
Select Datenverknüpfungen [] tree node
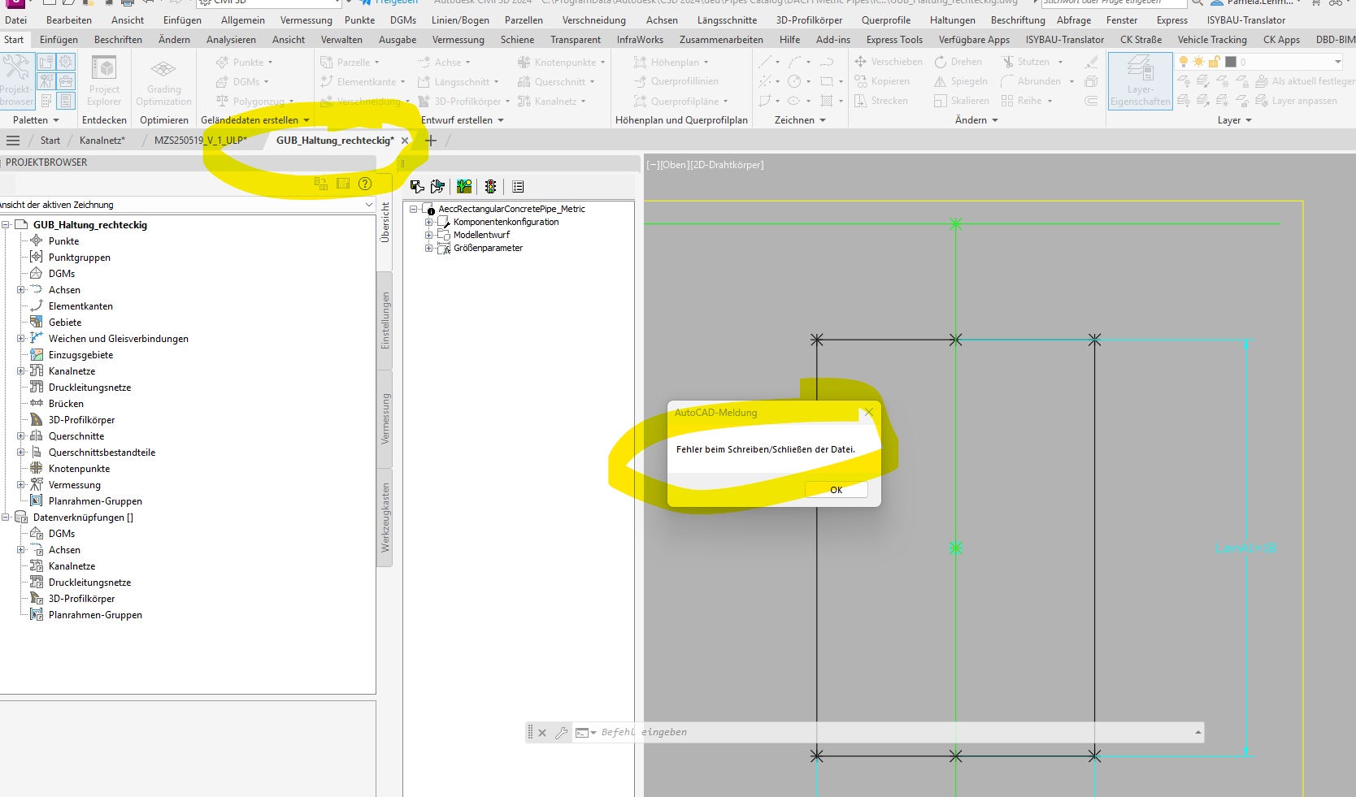83,518
